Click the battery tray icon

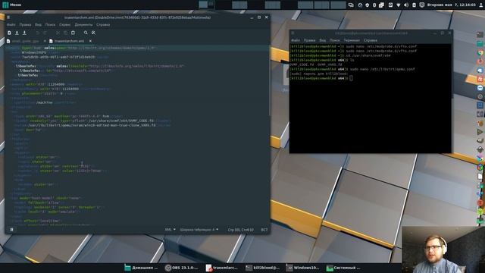pos(415,5)
